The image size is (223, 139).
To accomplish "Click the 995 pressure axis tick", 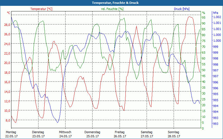I will 215,100.
